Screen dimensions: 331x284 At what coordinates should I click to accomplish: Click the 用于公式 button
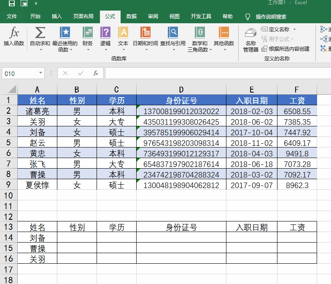(x=277, y=39)
